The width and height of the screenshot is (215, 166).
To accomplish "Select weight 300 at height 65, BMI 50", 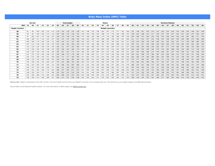I will (183, 49).
